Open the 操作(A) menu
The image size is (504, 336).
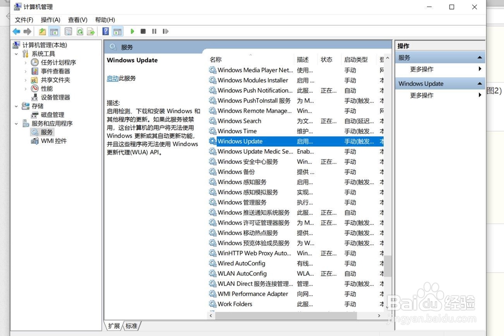50,20
